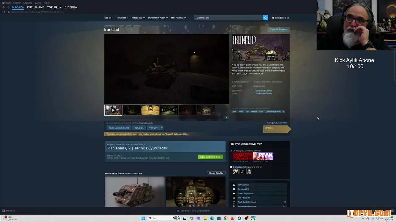
Task: Open the third friend avatar in wishlist row
Action: pyautogui.click(x=249, y=171)
